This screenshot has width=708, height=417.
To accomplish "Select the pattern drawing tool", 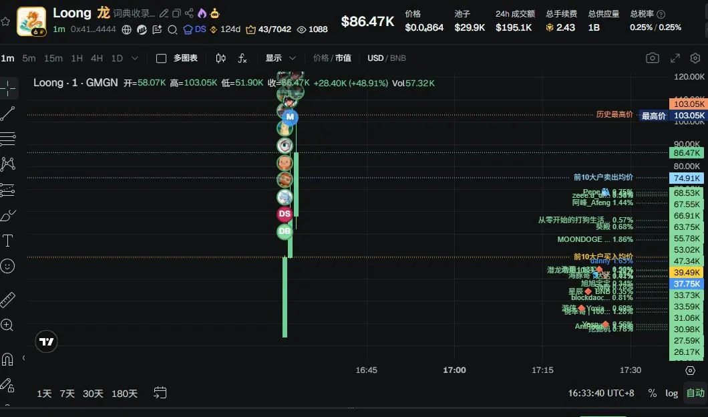I will (7, 164).
